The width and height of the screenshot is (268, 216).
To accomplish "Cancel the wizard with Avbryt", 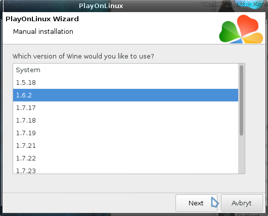I will tap(242, 203).
